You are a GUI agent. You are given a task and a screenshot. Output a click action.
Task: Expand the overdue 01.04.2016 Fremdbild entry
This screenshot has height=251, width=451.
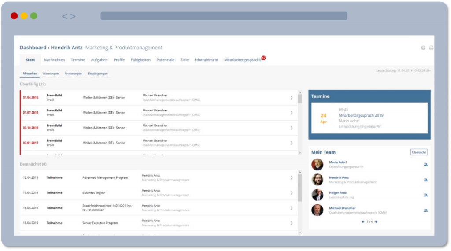pos(291,97)
